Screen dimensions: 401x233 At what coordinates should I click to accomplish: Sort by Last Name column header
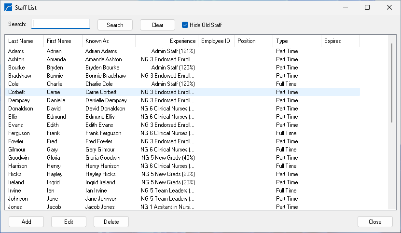pos(21,41)
